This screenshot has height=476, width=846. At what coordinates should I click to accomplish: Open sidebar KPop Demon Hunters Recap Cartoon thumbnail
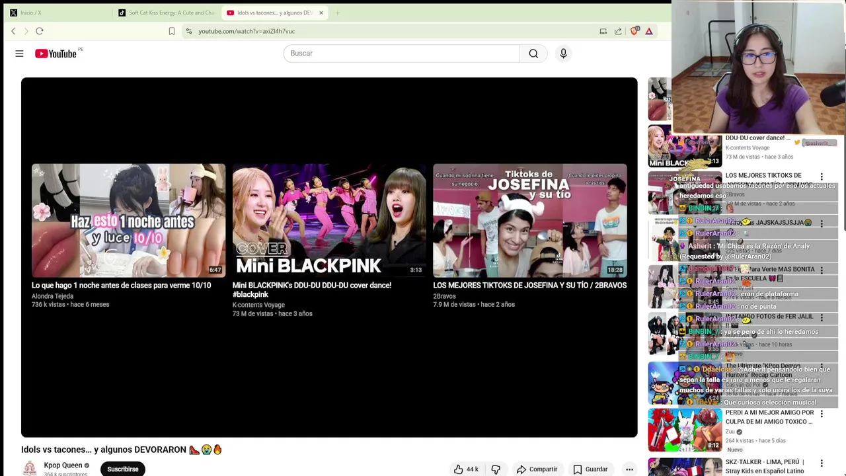(685, 383)
